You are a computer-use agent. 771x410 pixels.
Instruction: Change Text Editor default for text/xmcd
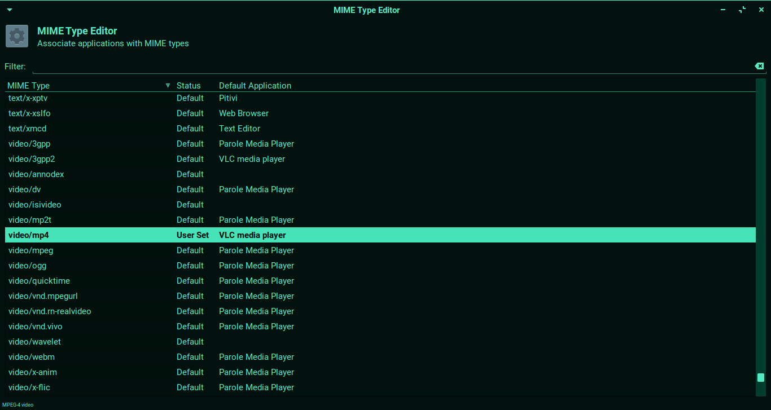239,129
